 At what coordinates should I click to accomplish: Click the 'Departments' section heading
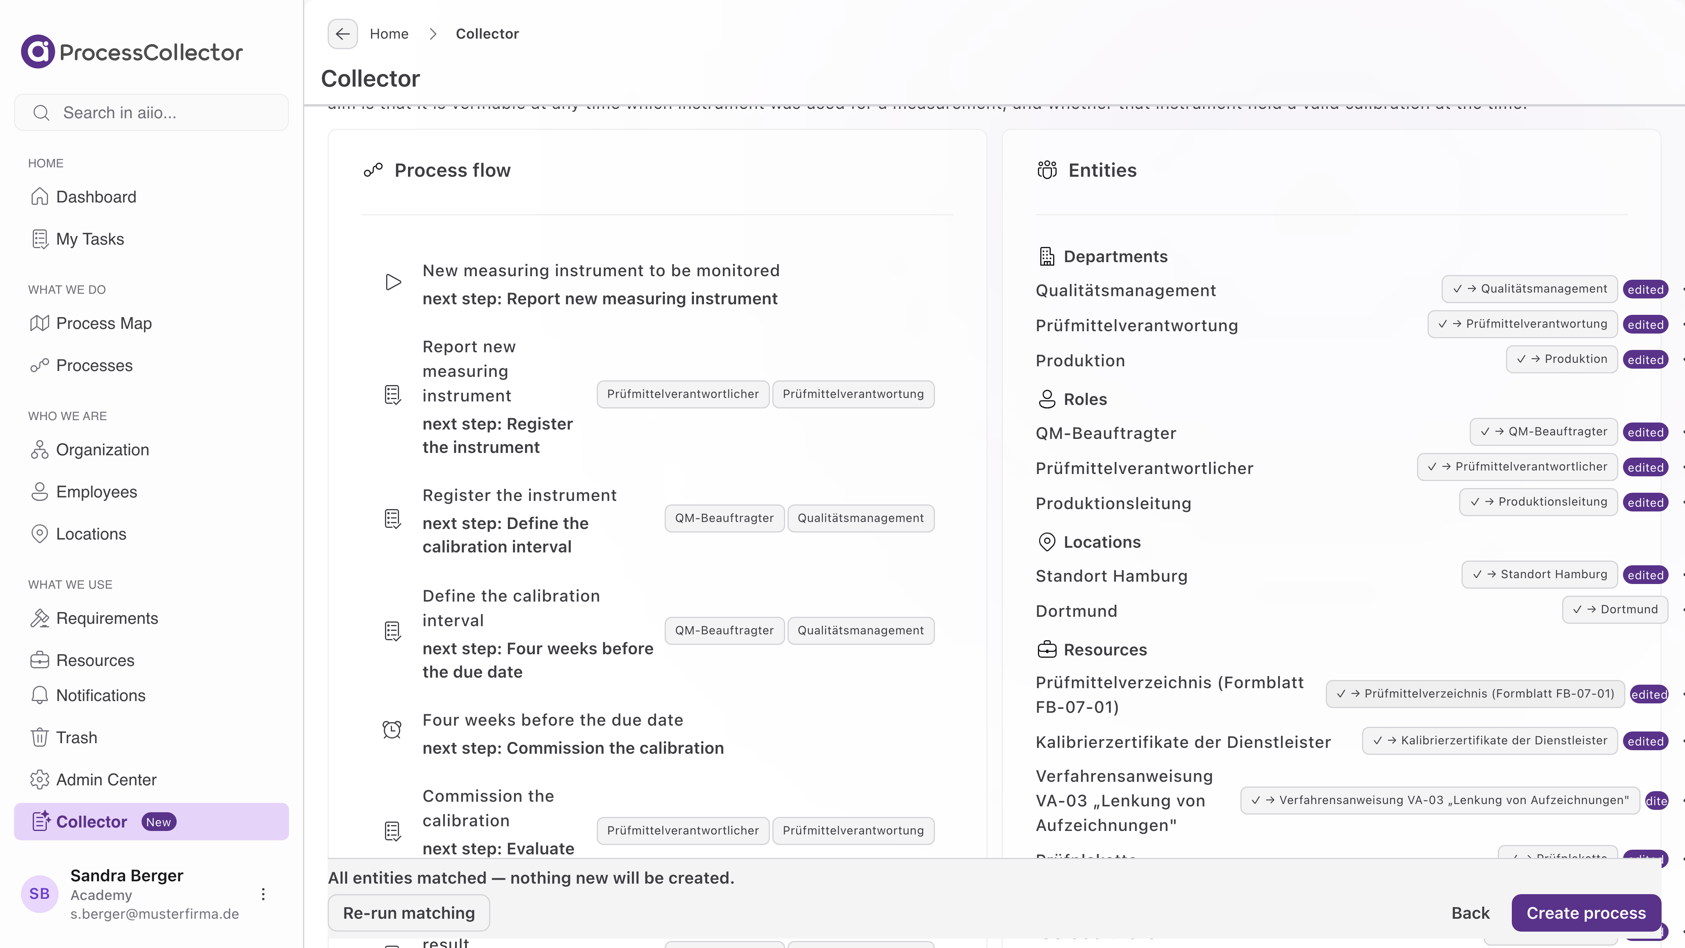(x=1115, y=256)
